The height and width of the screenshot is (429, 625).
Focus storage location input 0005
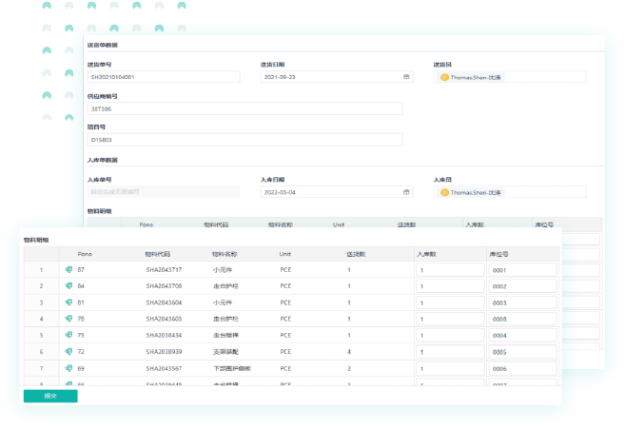[522, 352]
